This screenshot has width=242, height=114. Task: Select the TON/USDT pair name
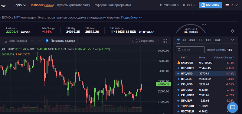coord(188,106)
